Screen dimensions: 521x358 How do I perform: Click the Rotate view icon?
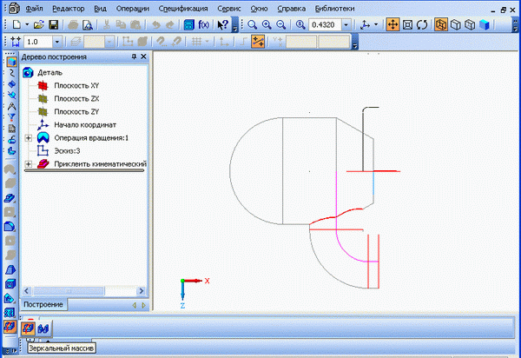pyautogui.click(x=421, y=25)
